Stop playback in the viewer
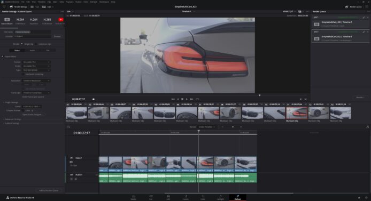 182,99
